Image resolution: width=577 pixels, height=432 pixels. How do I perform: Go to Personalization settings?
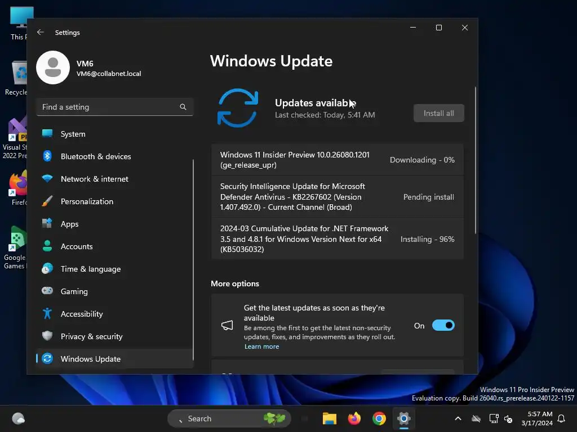(115, 201)
